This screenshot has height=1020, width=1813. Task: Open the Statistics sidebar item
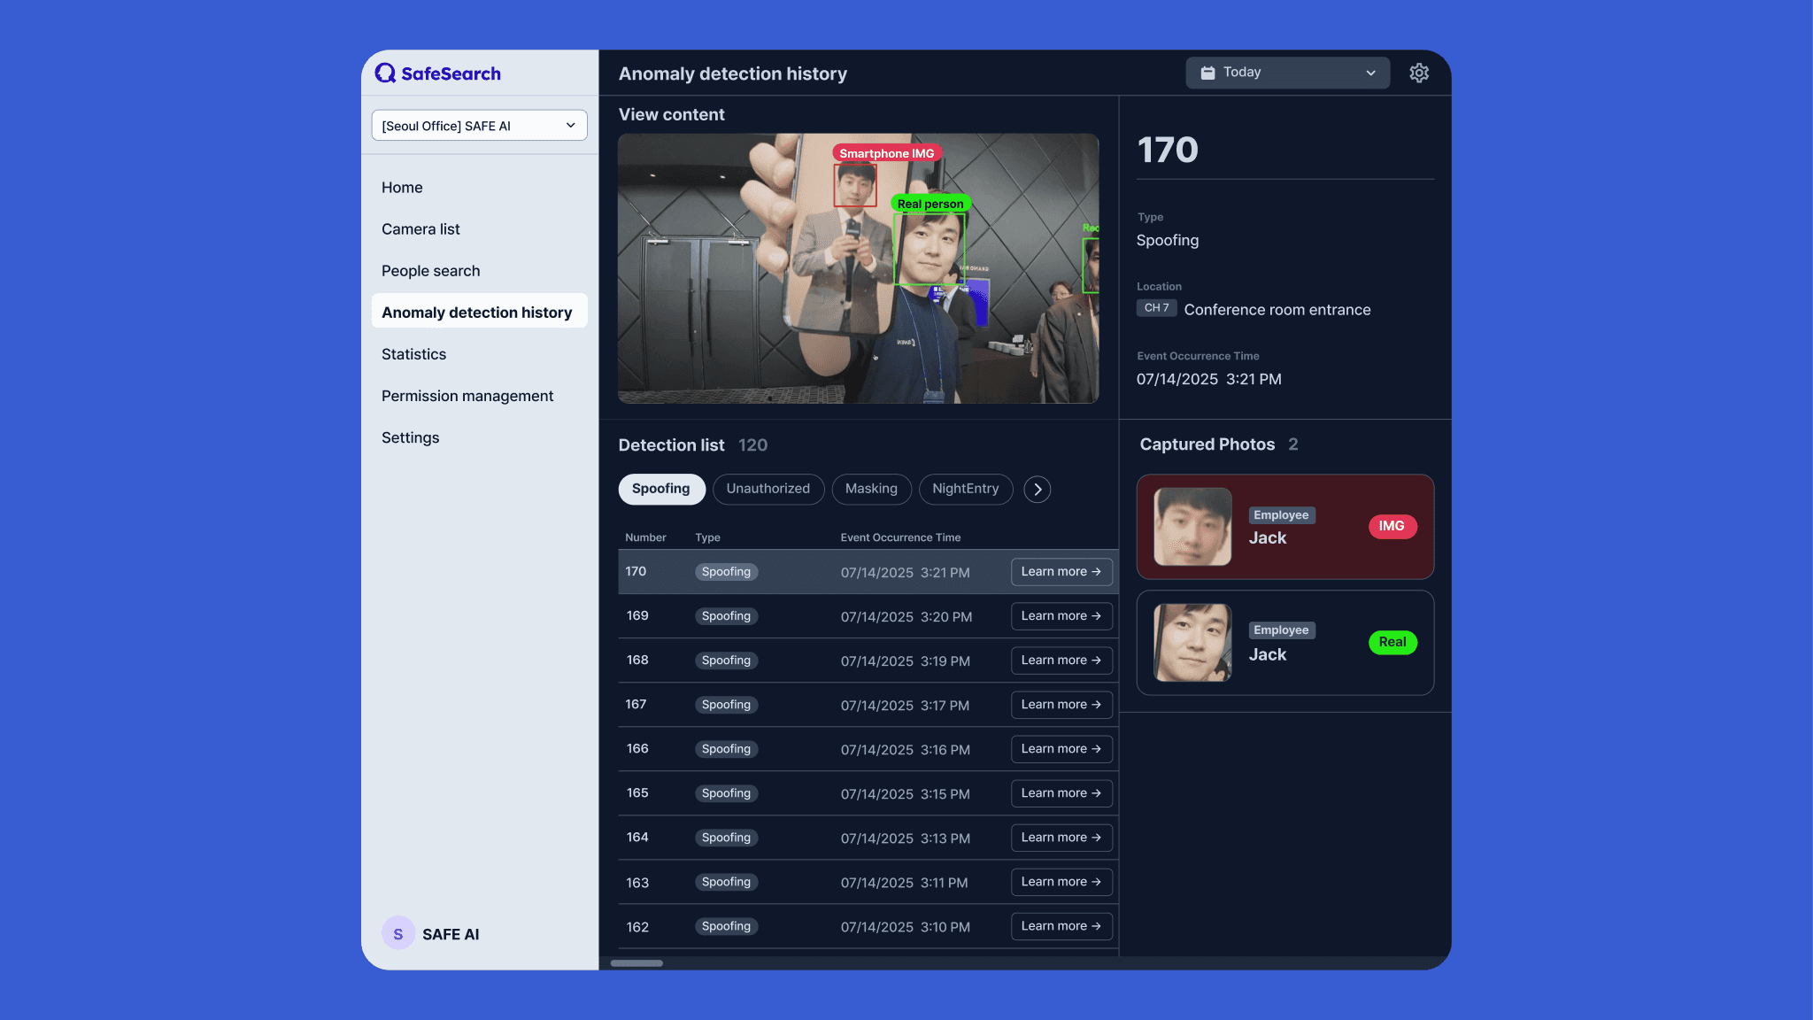point(413,354)
